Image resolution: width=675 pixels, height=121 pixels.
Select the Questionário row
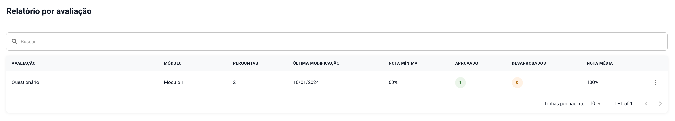click(337, 83)
